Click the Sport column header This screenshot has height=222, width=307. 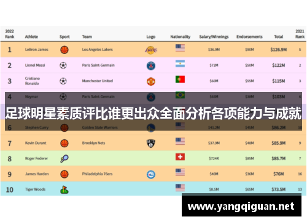[x=64, y=37]
